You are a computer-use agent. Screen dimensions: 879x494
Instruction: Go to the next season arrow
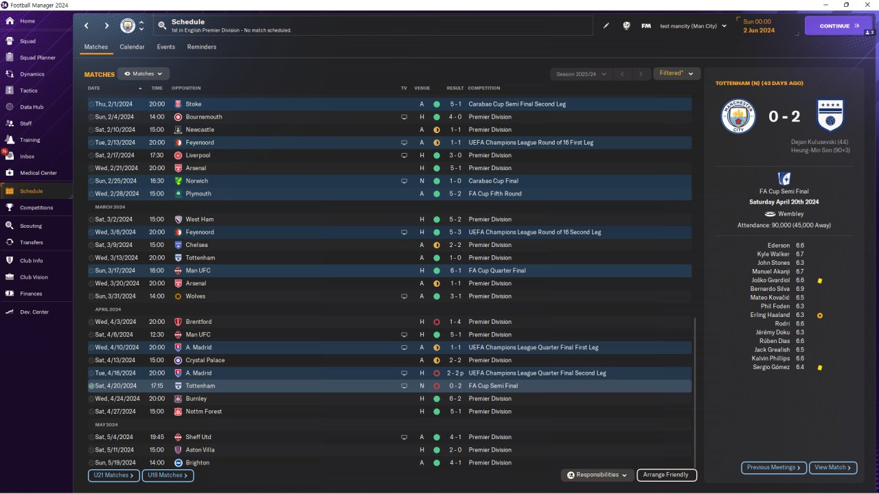[641, 74]
